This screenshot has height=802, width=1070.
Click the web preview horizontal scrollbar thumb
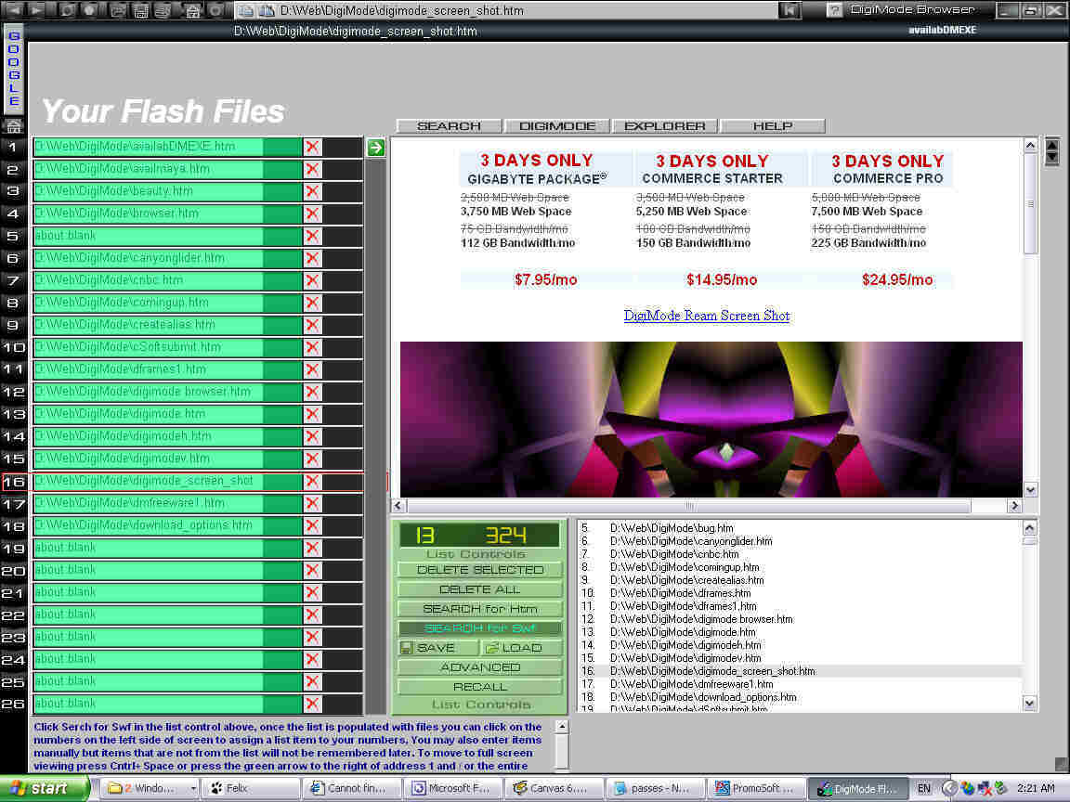tap(689, 506)
